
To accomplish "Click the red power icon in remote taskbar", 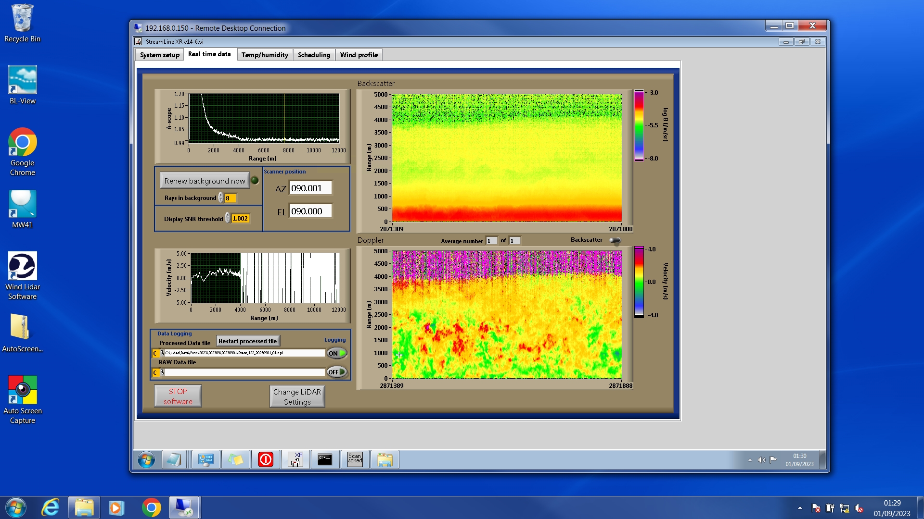I will [x=265, y=459].
